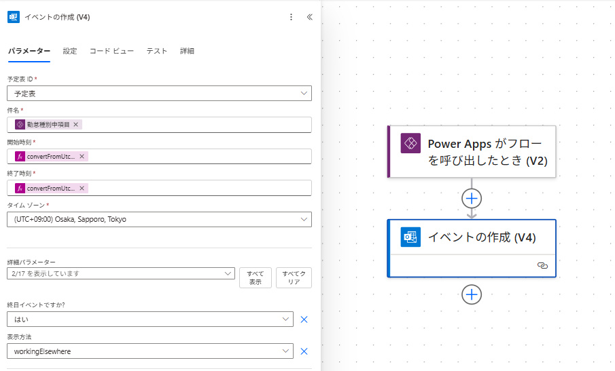Click convertFromUtc token in 開始時刻

(50, 156)
